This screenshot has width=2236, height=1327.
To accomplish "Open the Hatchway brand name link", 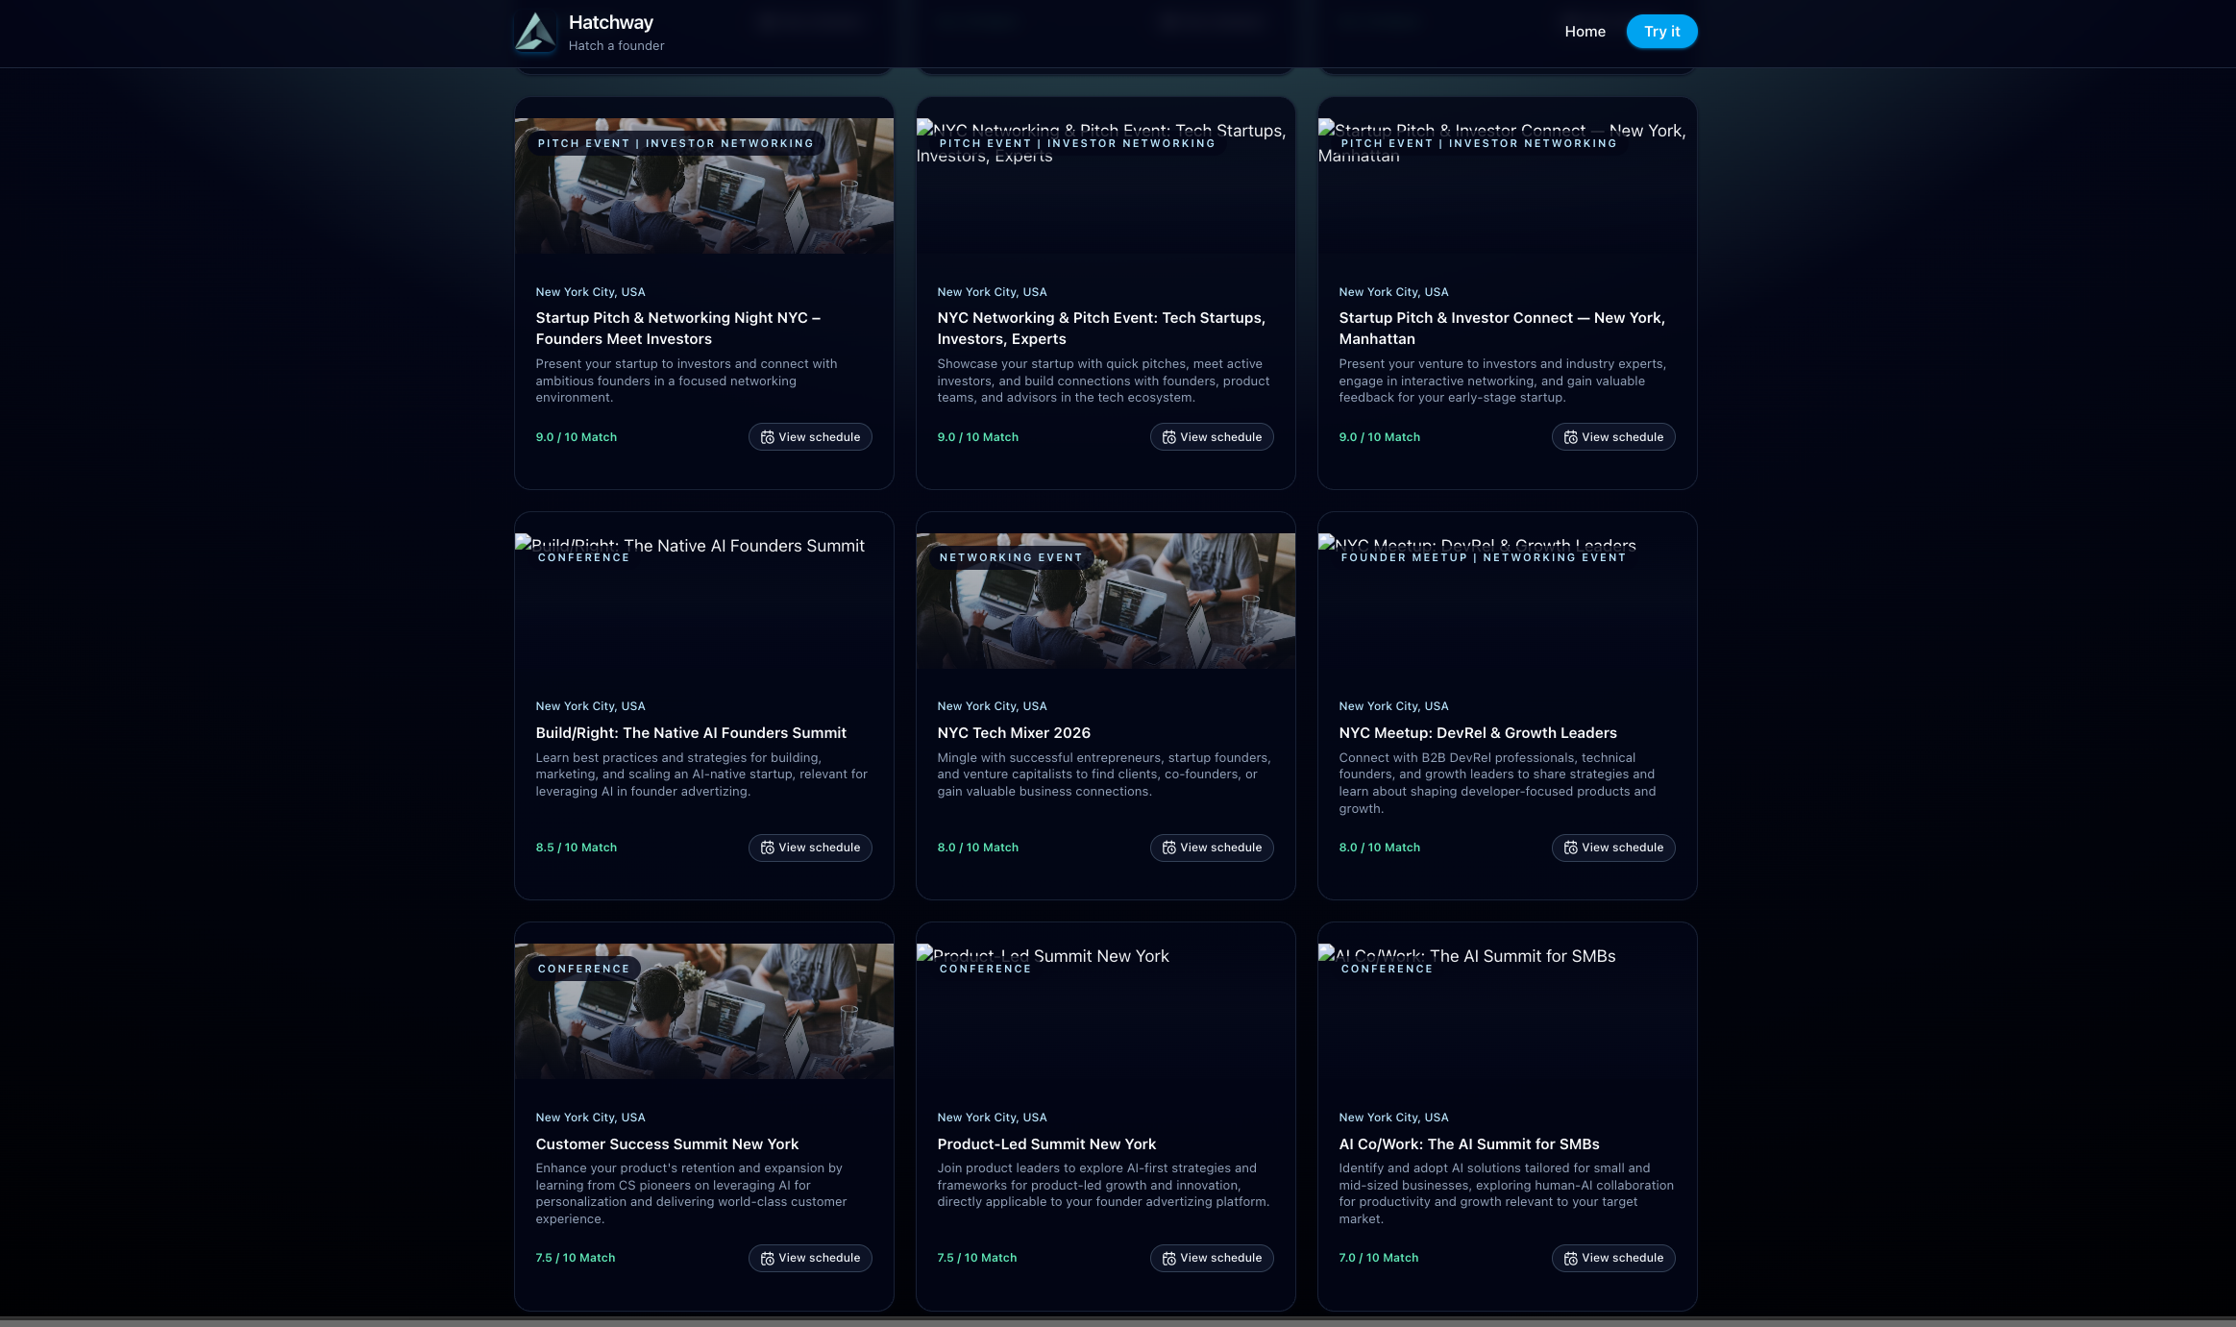I will coord(610,22).
